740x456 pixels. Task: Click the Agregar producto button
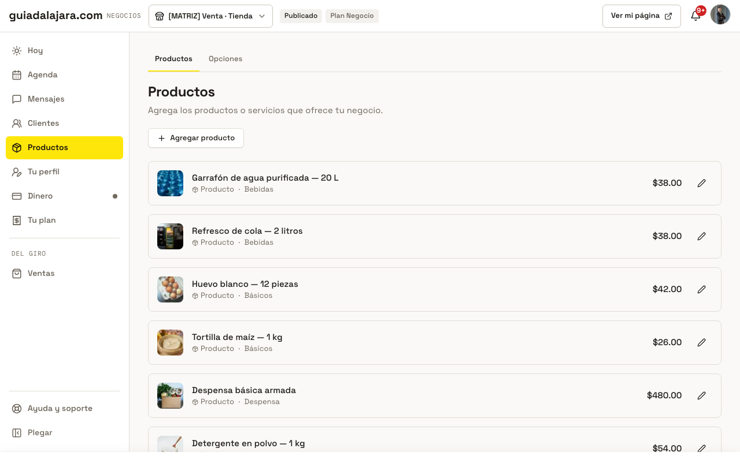[x=196, y=138]
